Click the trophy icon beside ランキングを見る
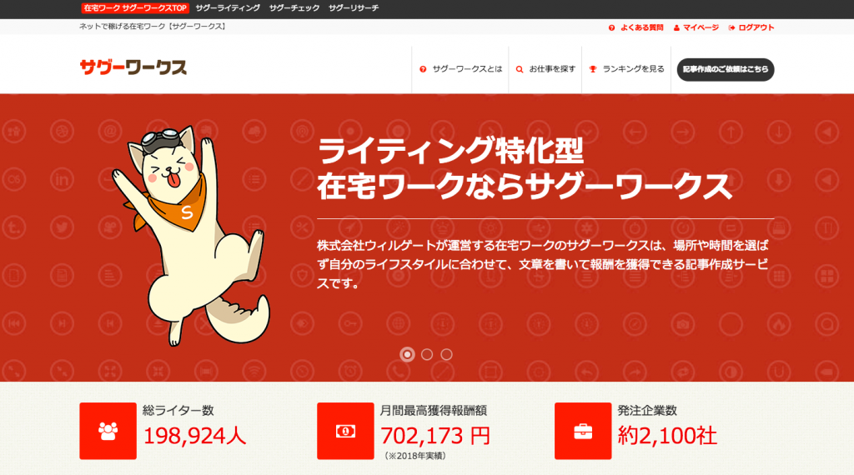The width and height of the screenshot is (854, 475). (593, 69)
